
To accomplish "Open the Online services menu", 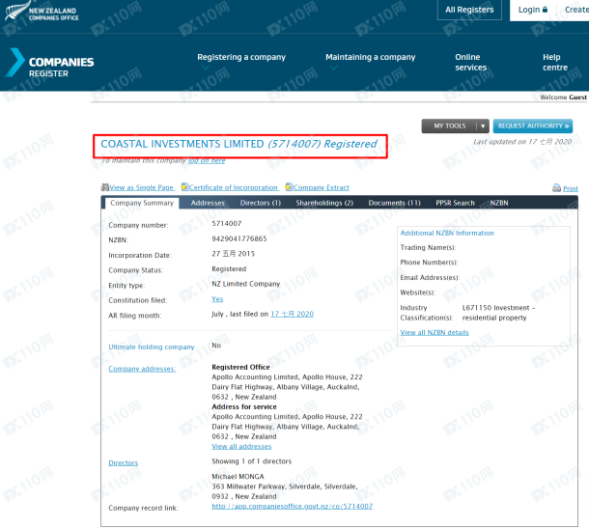I will (470, 63).
